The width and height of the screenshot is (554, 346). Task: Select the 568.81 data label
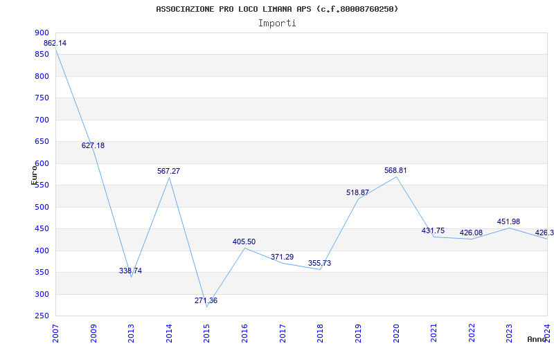[395, 170]
